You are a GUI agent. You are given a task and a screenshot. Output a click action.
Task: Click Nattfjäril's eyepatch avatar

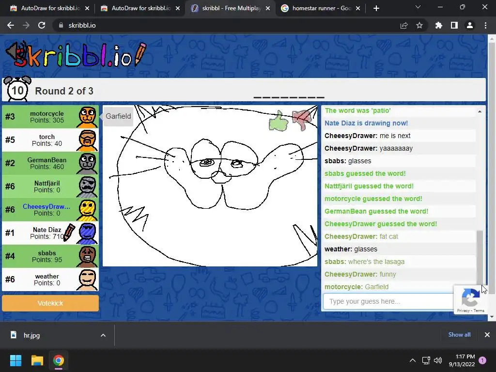point(87,186)
